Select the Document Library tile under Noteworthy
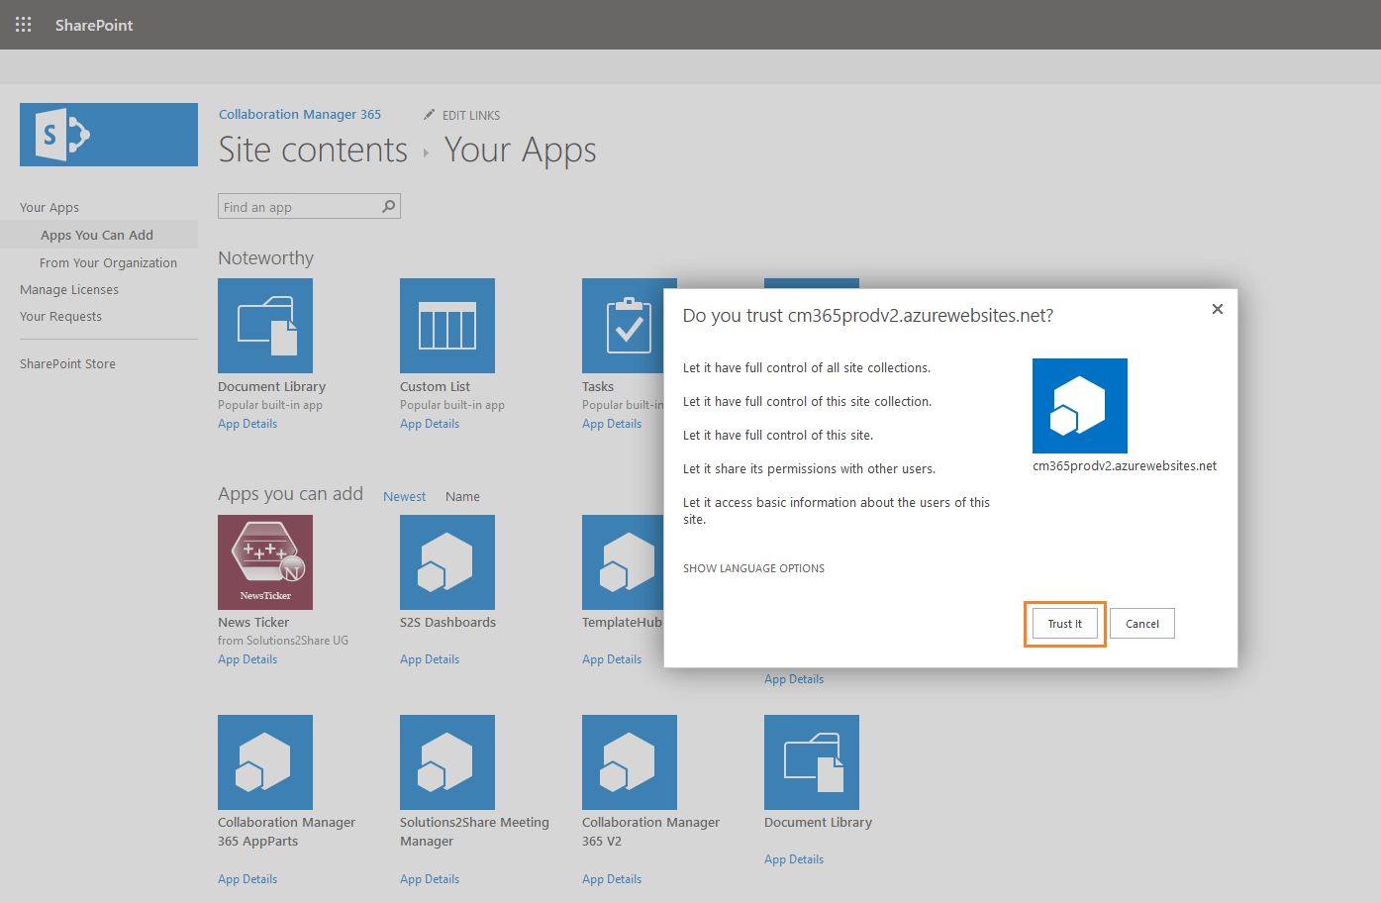Viewport: 1381px width, 903px height. tap(265, 326)
